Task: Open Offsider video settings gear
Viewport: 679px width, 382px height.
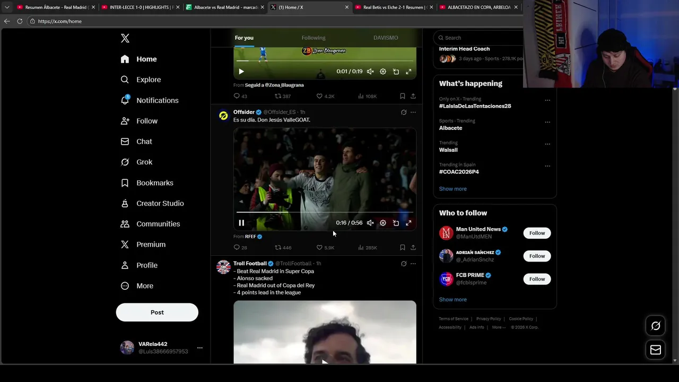Action: tap(383, 223)
